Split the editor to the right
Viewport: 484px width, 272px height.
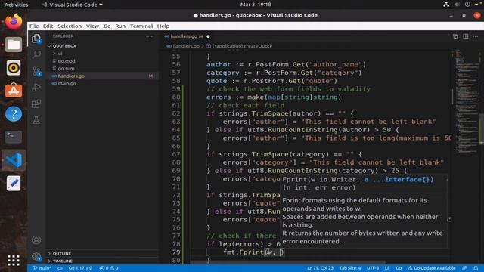(466, 36)
